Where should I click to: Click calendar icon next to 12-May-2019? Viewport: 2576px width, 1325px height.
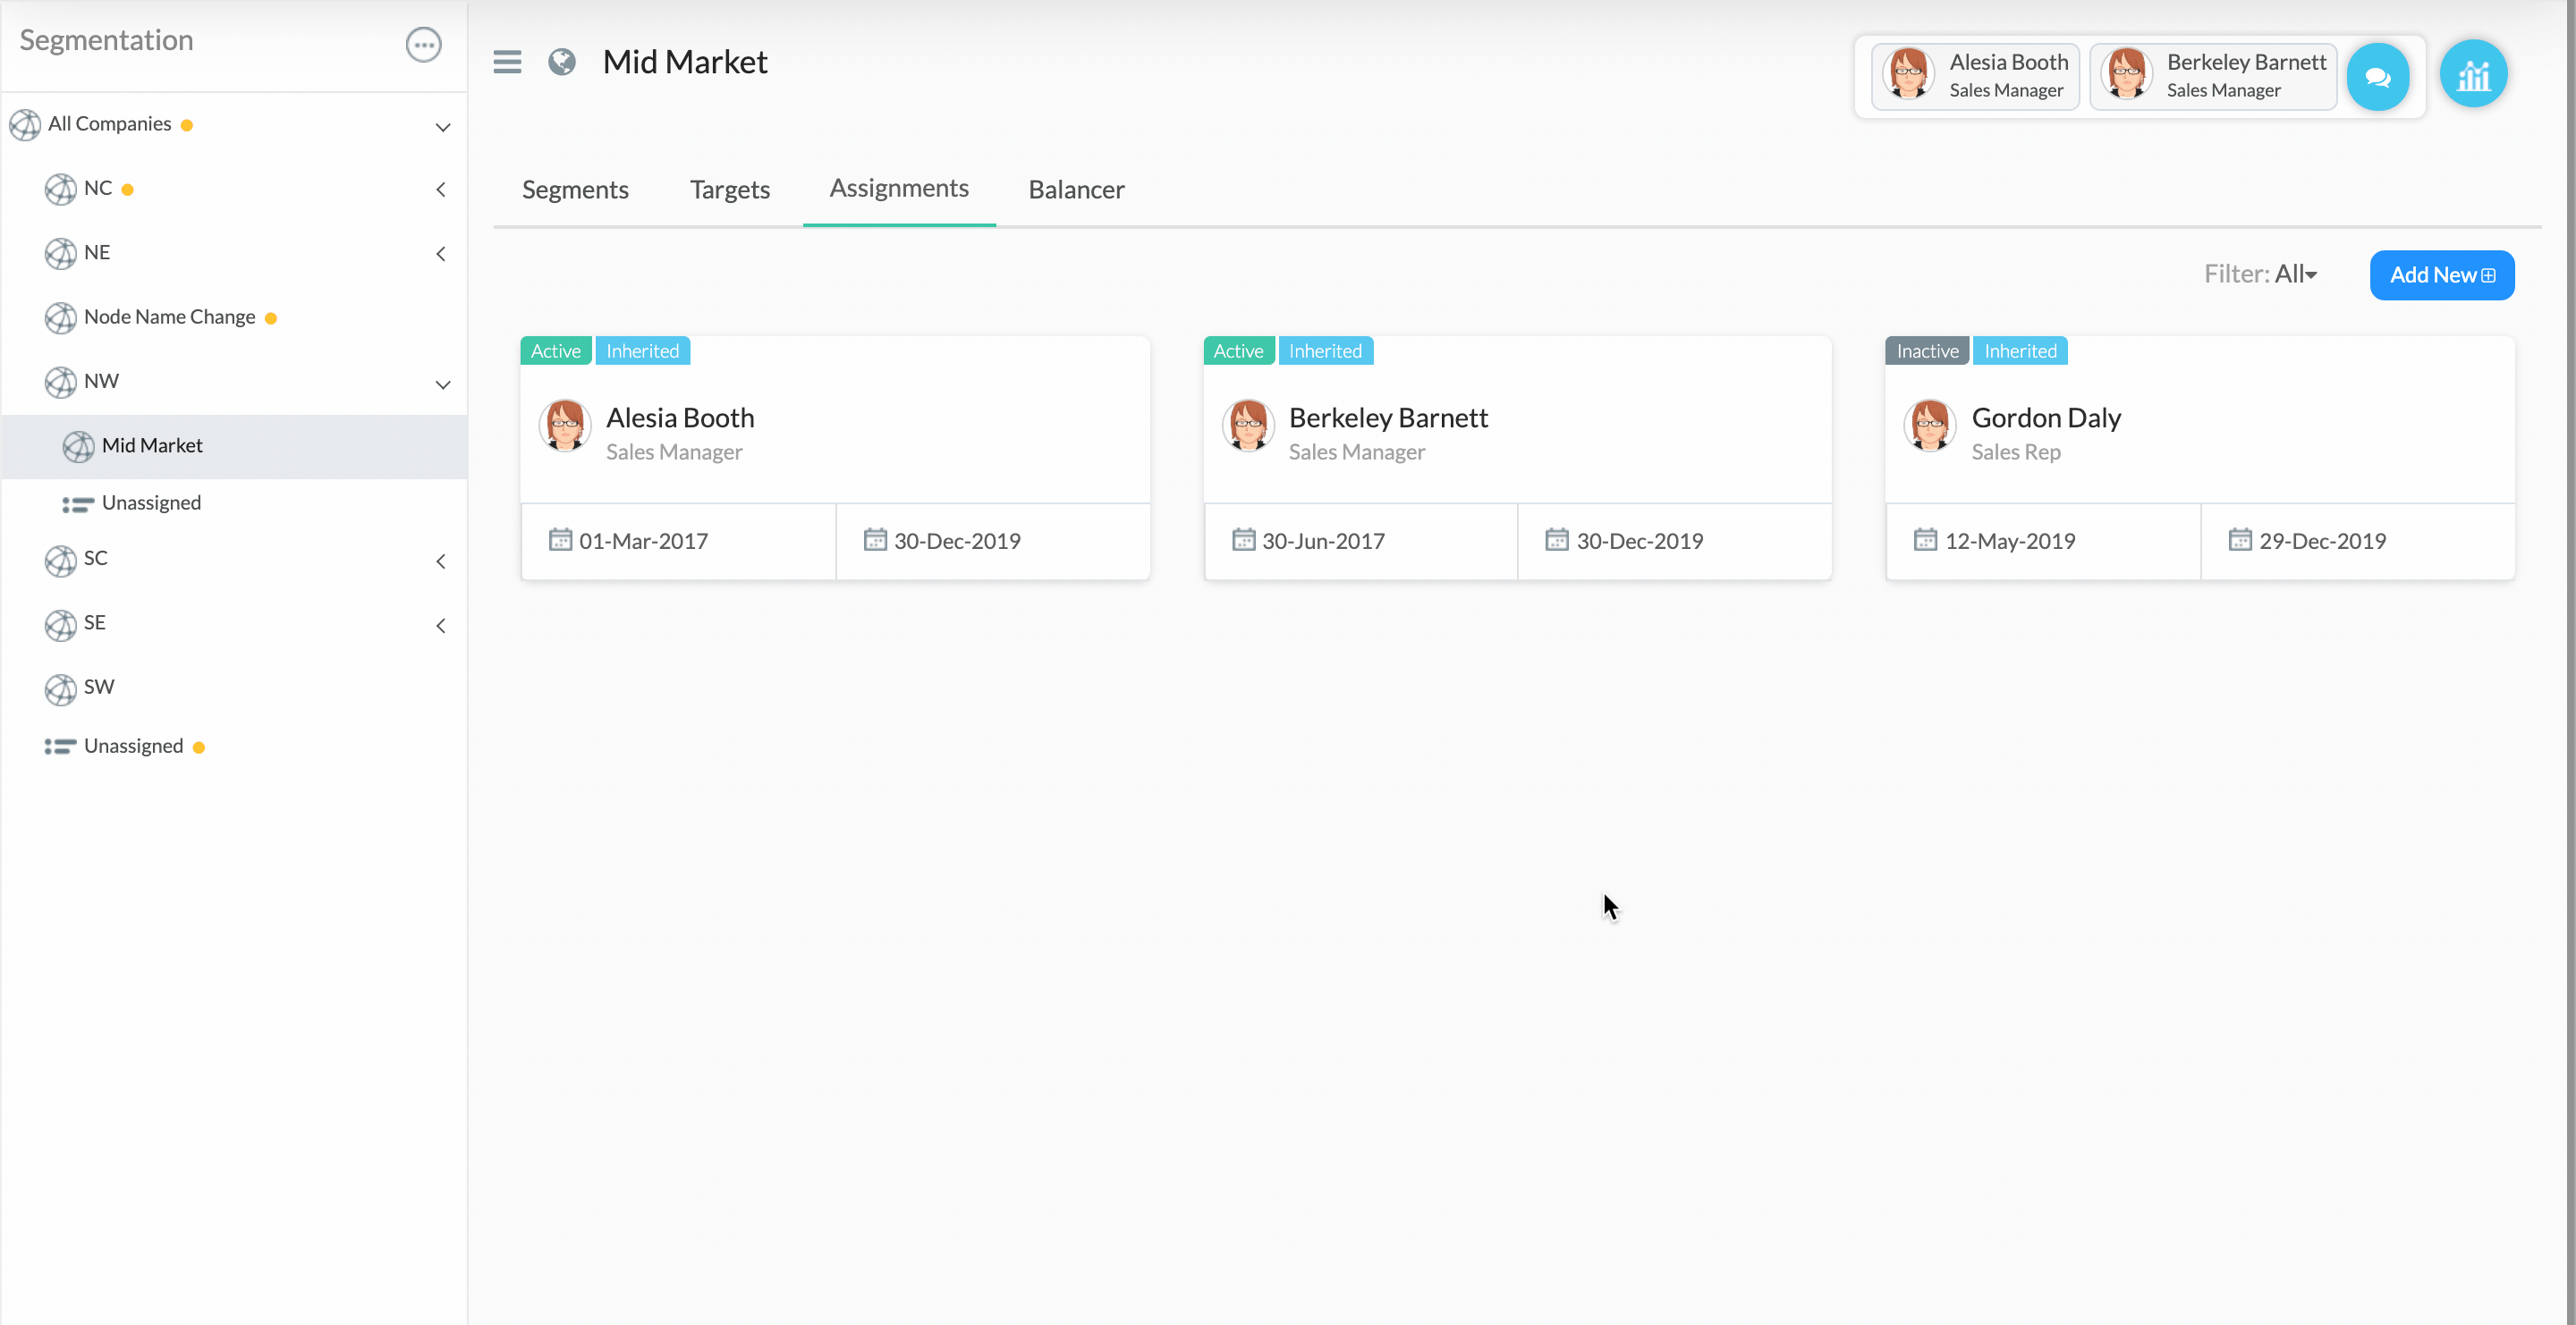[1925, 540]
